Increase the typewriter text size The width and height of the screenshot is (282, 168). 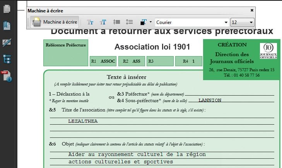point(103,22)
